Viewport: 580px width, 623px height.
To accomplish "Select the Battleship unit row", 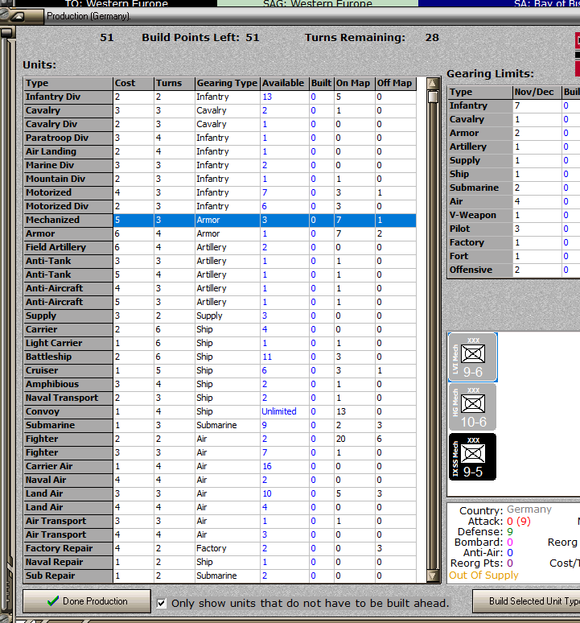I will [220, 357].
